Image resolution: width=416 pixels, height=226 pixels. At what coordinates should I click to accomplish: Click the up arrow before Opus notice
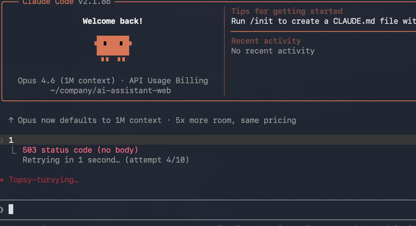click(11, 120)
